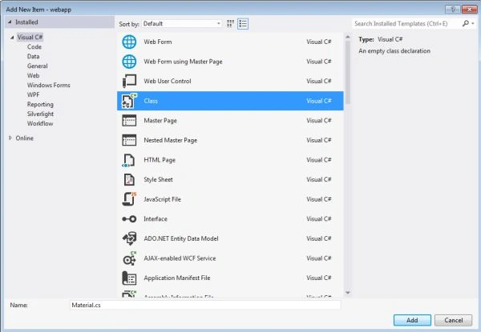Select the Code category
481x332 pixels.
point(34,47)
